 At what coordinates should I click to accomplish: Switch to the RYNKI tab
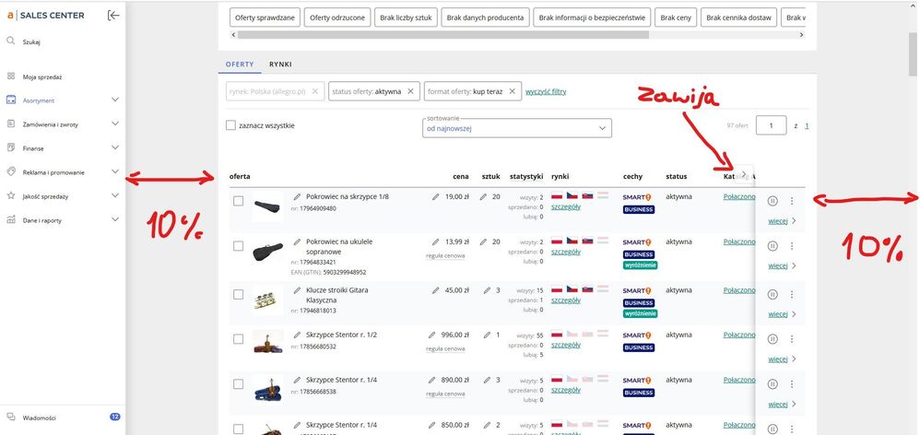[x=280, y=65]
